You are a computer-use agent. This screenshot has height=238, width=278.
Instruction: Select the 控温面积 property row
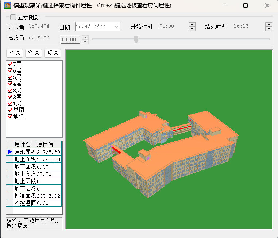coord(34,196)
